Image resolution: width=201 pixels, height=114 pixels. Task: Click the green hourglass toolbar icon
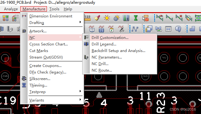[136, 18]
